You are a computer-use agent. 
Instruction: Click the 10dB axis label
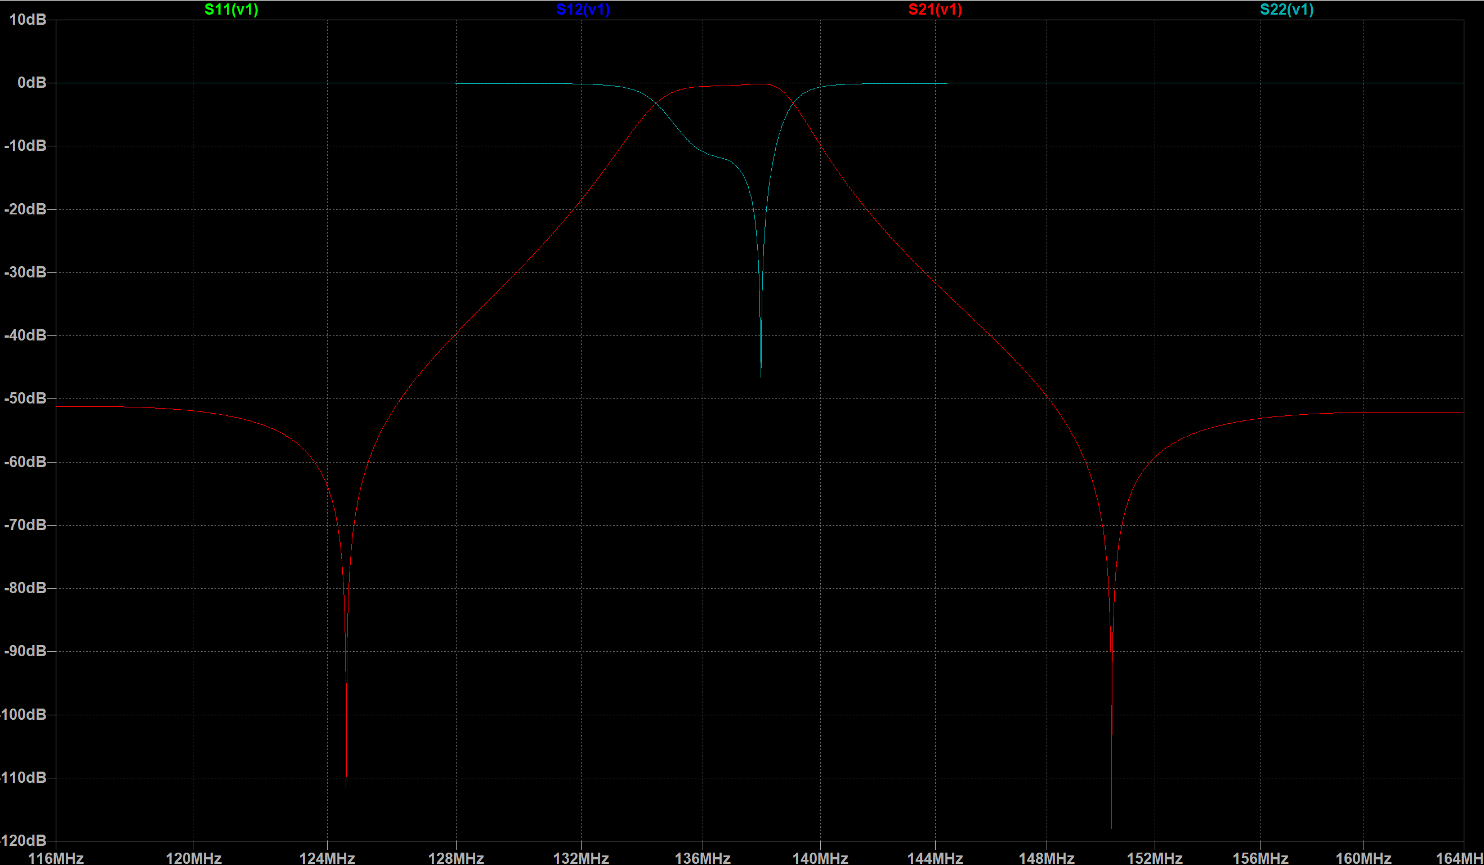coord(28,20)
